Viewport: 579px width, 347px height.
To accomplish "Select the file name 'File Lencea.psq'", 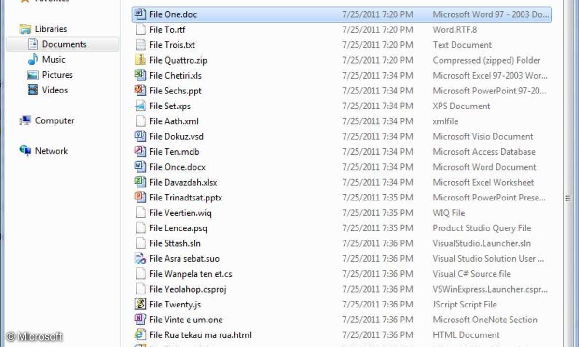I will coord(178,228).
